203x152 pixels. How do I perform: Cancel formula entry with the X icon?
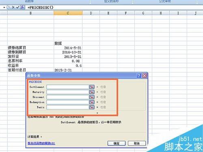click(x=13, y=7)
